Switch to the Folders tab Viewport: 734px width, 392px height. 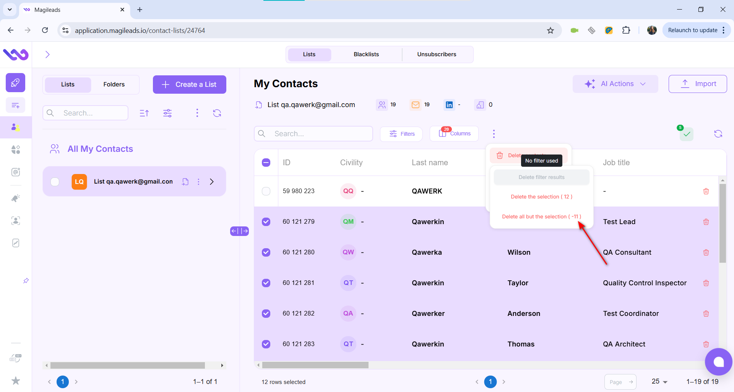tap(114, 85)
